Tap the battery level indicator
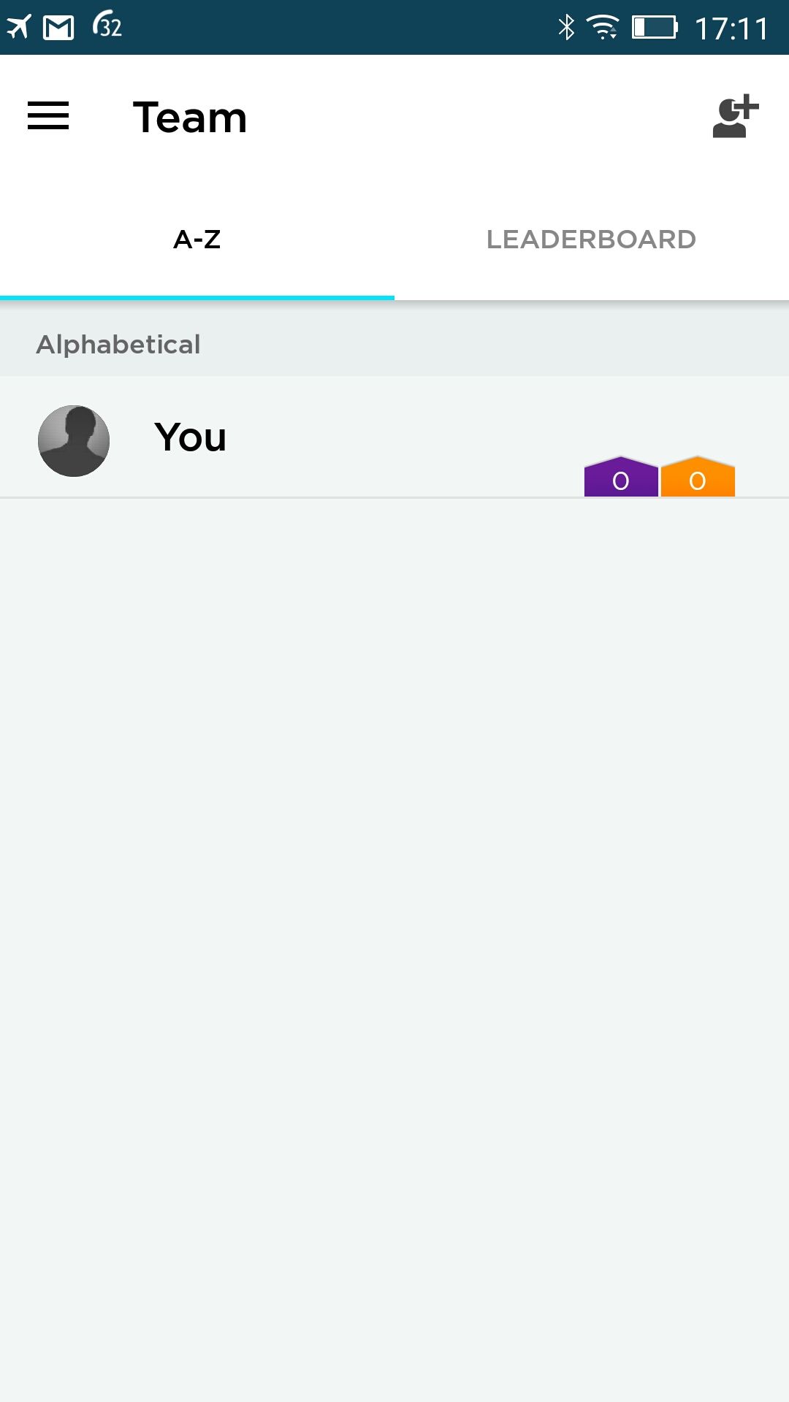 click(655, 28)
